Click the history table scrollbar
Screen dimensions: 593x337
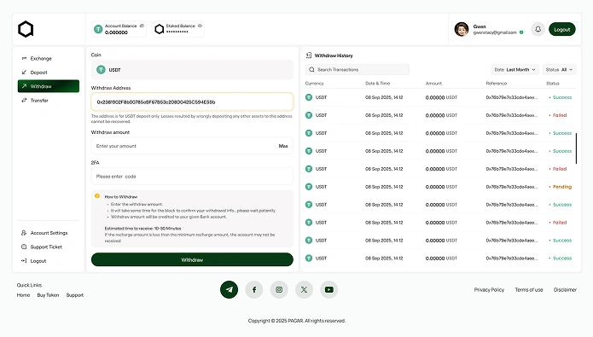point(576,148)
